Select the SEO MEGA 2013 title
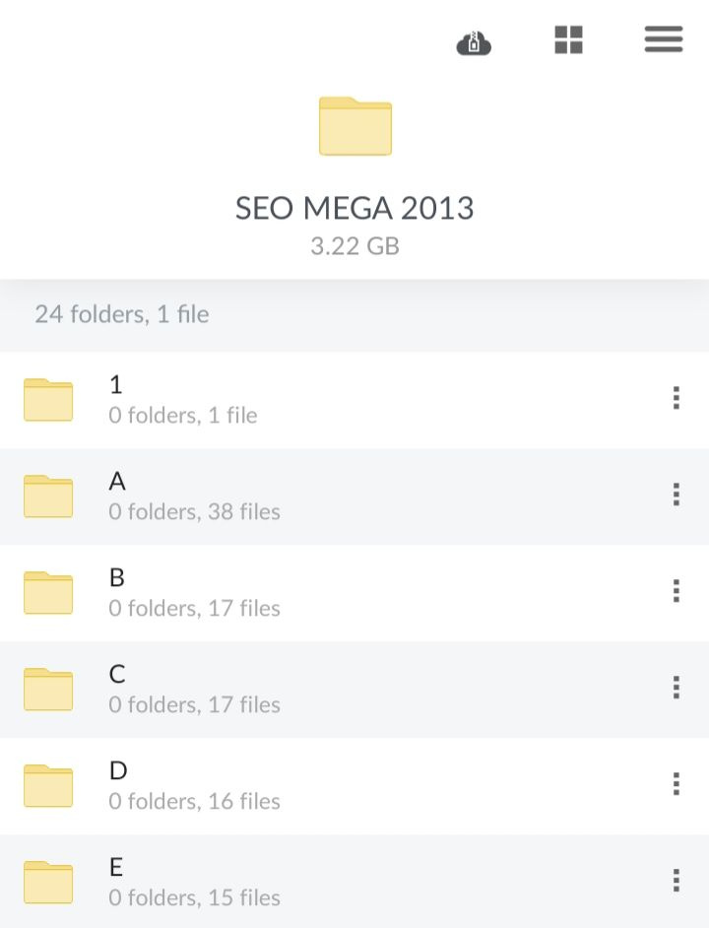The width and height of the screenshot is (709, 928). pos(354,208)
